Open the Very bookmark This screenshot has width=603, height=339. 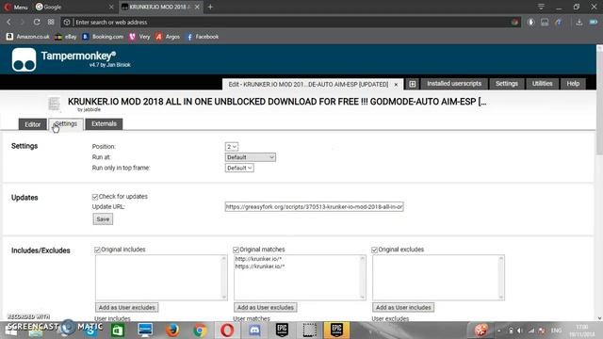click(x=139, y=37)
